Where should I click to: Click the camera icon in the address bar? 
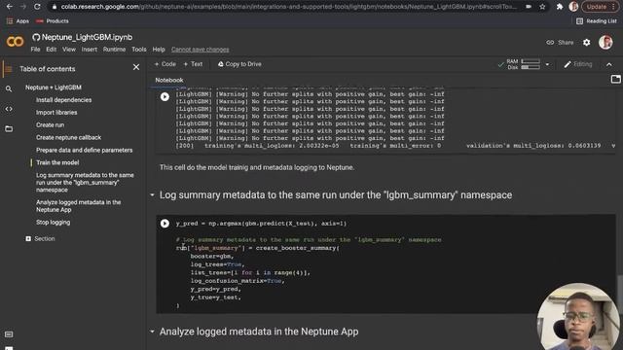click(x=529, y=7)
